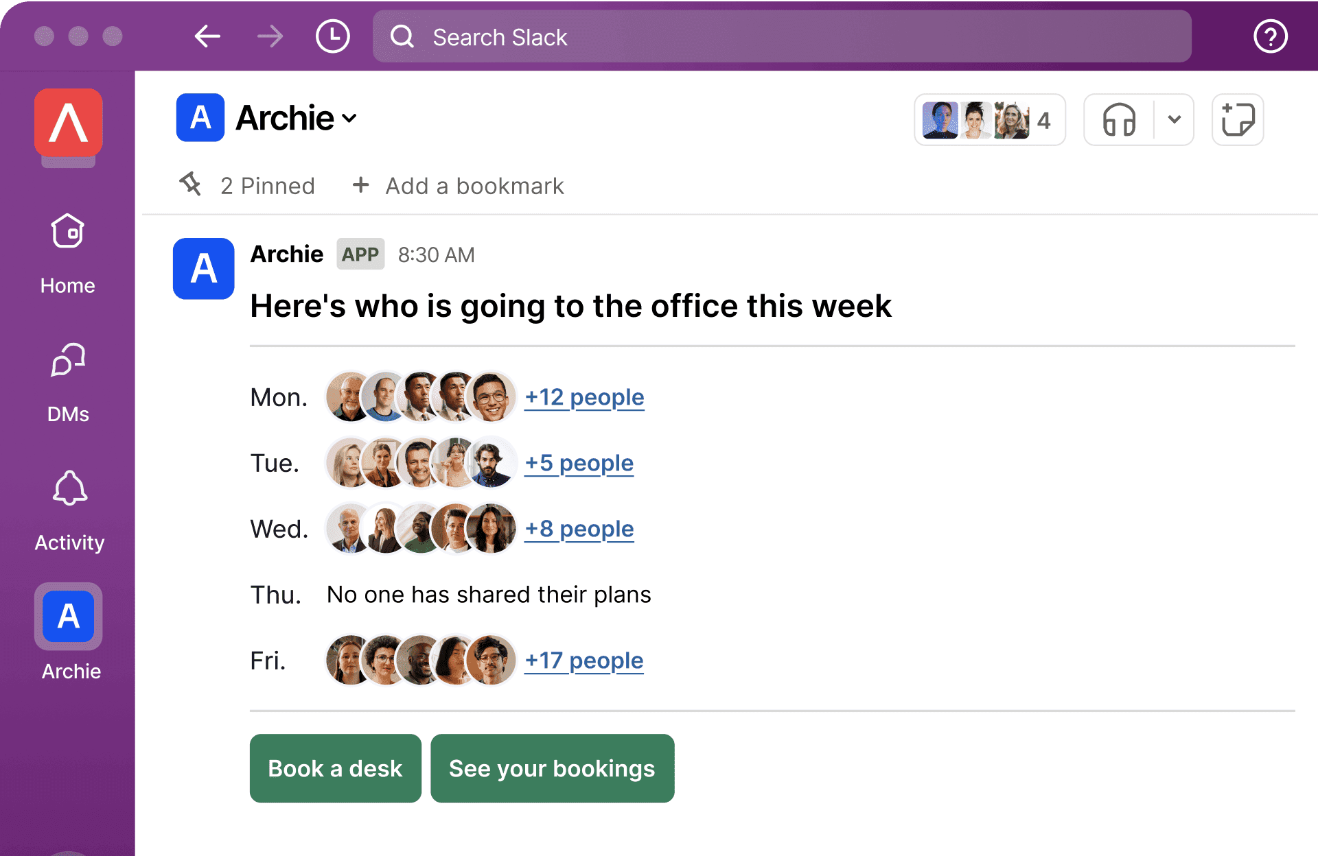Select the Archie app in the sidebar
Viewport: 1318px width, 856px height.
[x=68, y=616]
